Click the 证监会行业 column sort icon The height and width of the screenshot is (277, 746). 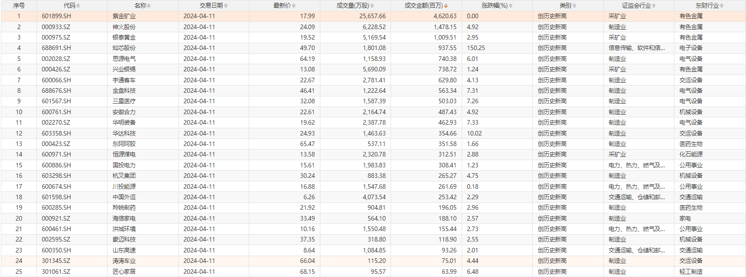point(654,6)
